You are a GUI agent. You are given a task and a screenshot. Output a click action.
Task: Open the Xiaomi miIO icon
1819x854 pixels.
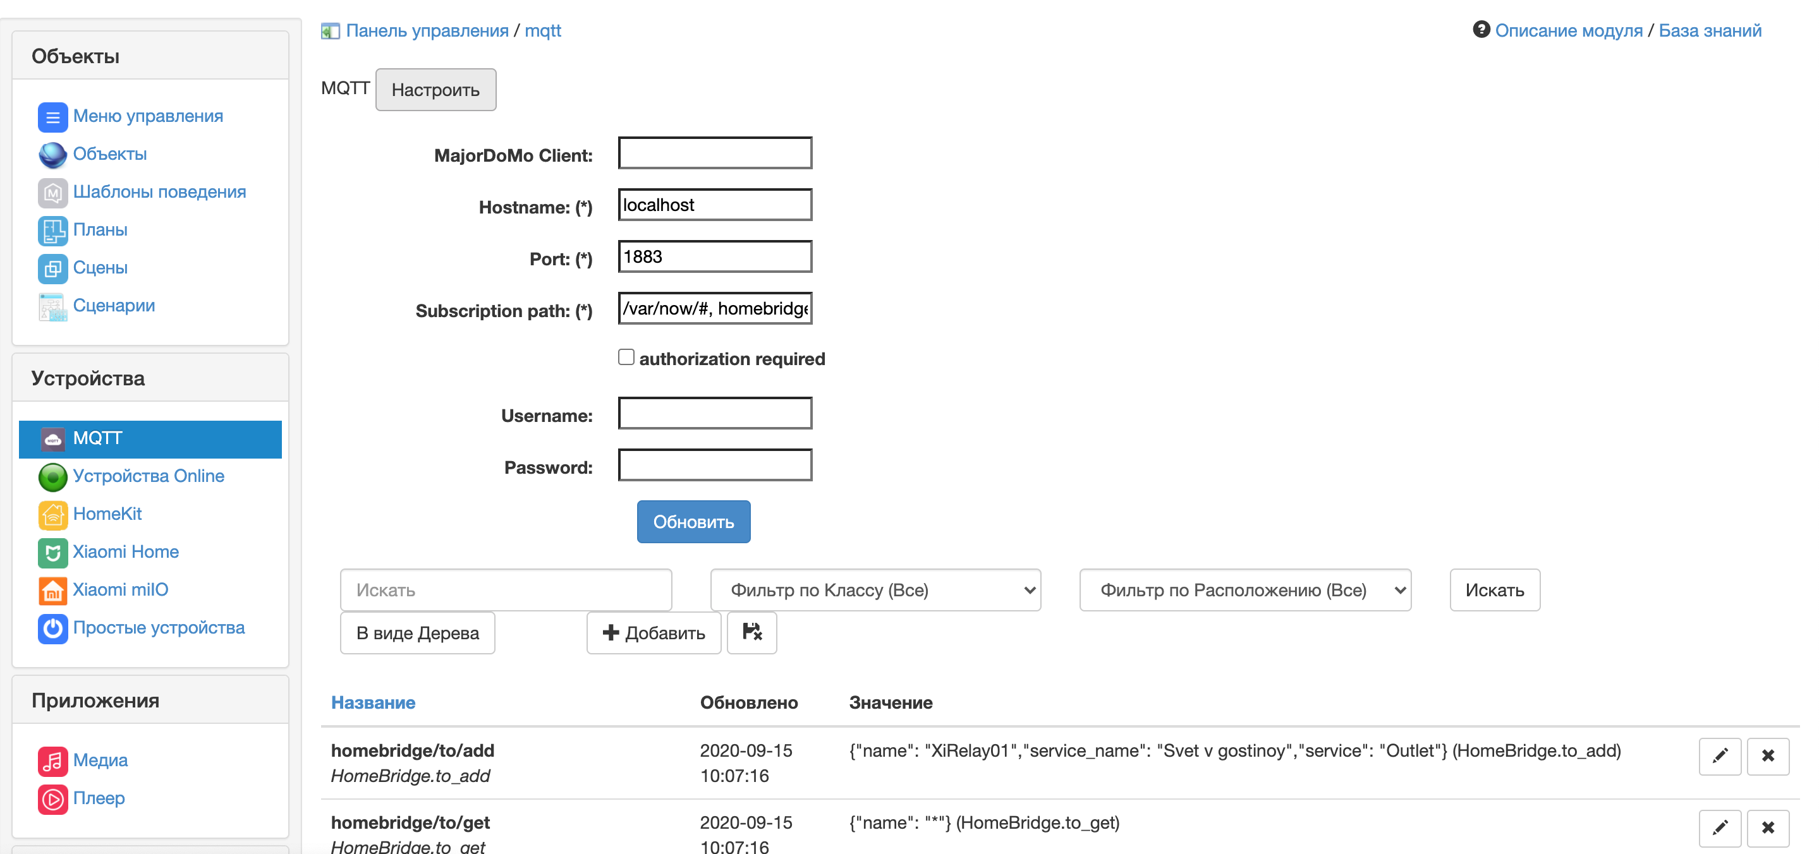52,590
